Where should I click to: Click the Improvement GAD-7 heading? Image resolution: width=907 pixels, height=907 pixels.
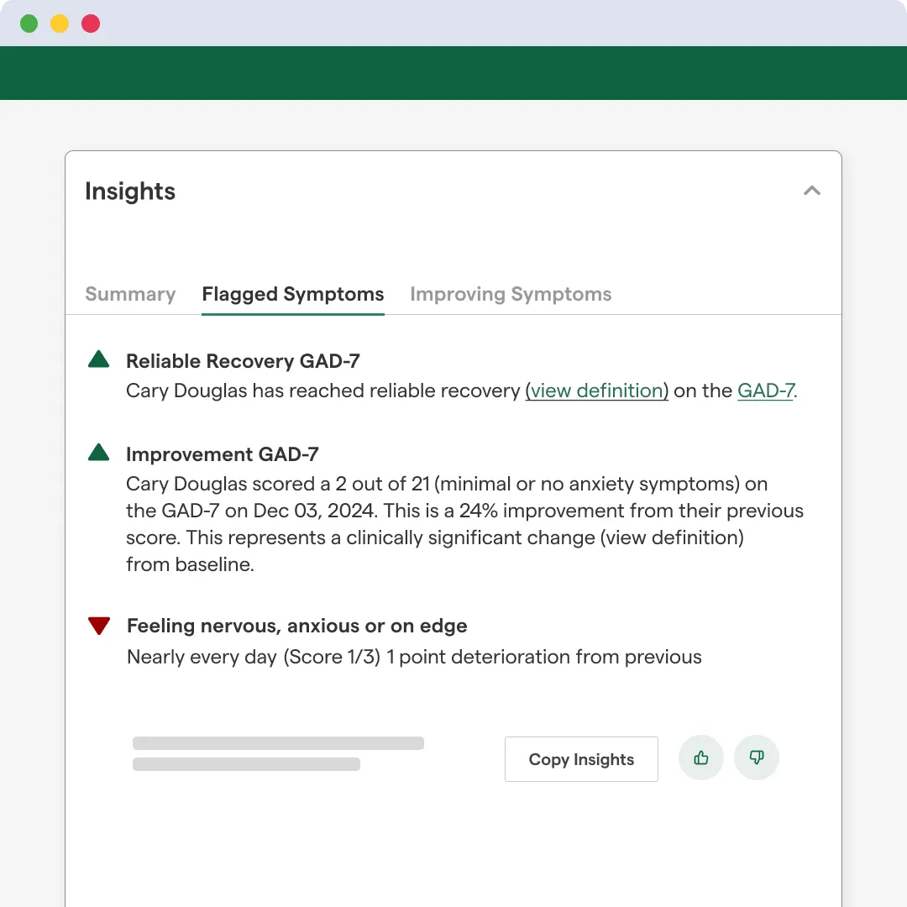pyautogui.click(x=223, y=454)
